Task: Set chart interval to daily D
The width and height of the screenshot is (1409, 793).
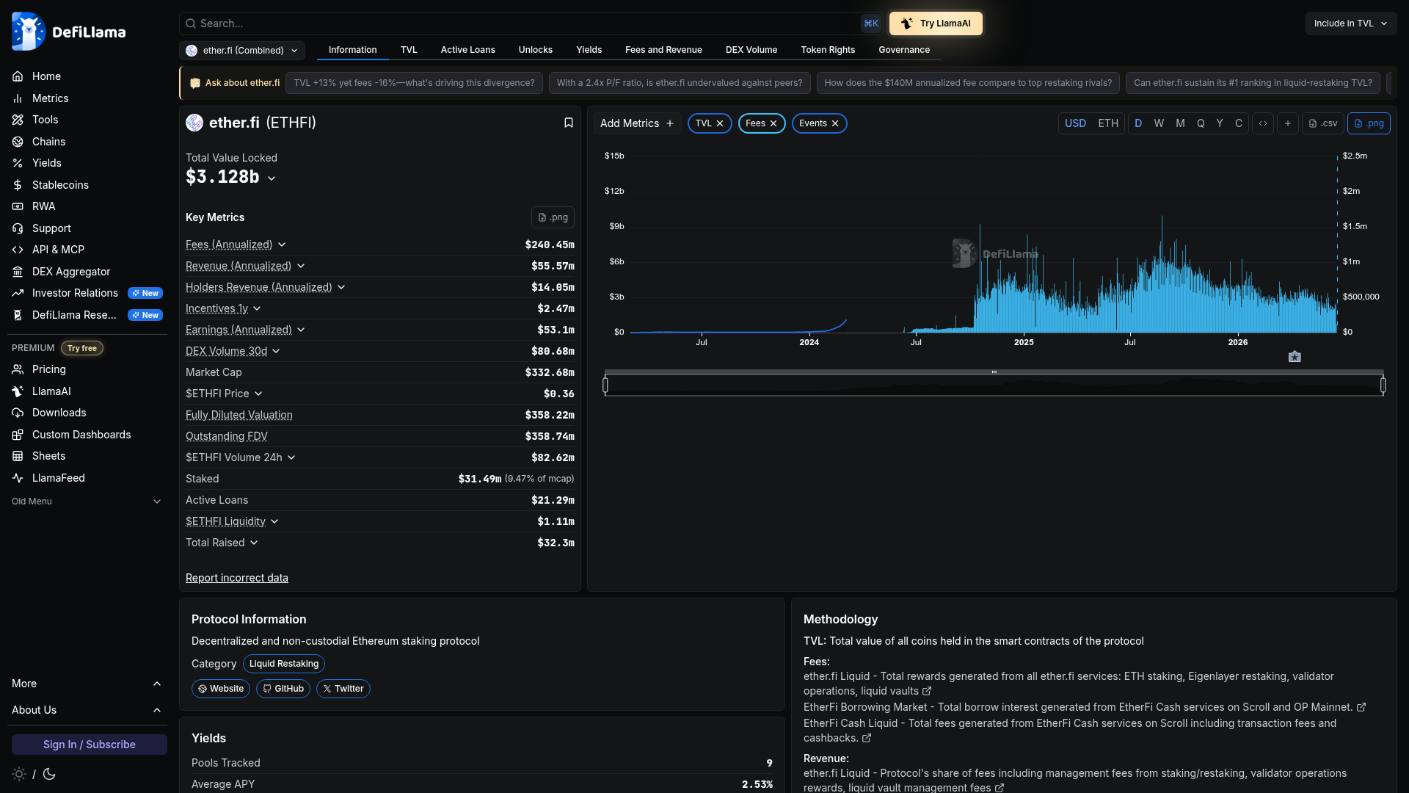Action: coord(1138,123)
